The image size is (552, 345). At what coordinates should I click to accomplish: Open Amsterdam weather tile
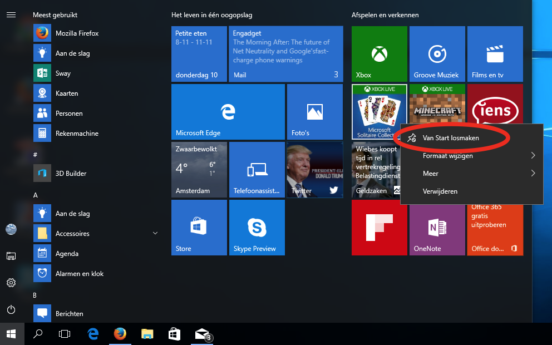(x=199, y=169)
